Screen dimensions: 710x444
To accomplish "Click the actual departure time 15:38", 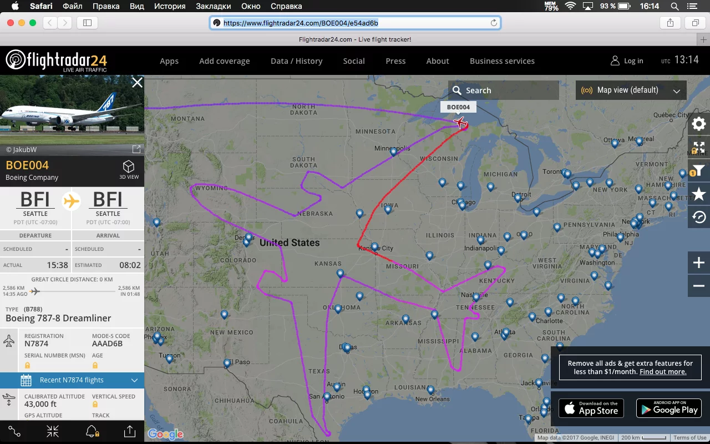I will 58,265.
